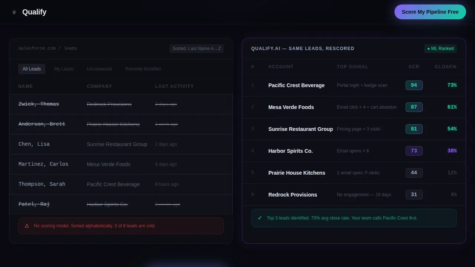Image resolution: width=475 pixels, height=267 pixels.
Task: Open ranked account Sunrise Restaurant Group
Action: (x=301, y=129)
